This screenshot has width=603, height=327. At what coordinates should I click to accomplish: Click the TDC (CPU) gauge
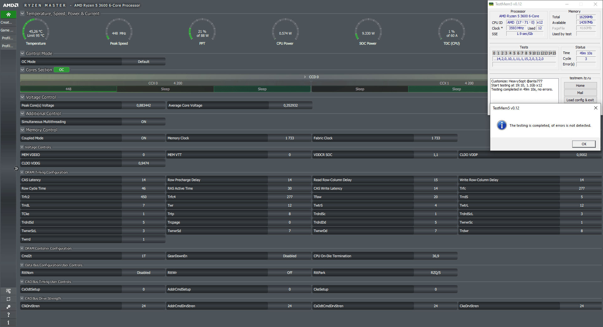[x=452, y=31]
